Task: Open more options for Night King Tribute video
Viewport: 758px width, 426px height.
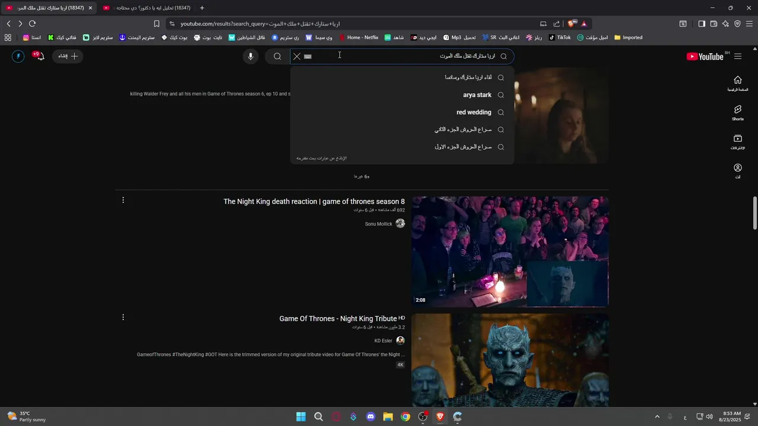Action: 123,317
